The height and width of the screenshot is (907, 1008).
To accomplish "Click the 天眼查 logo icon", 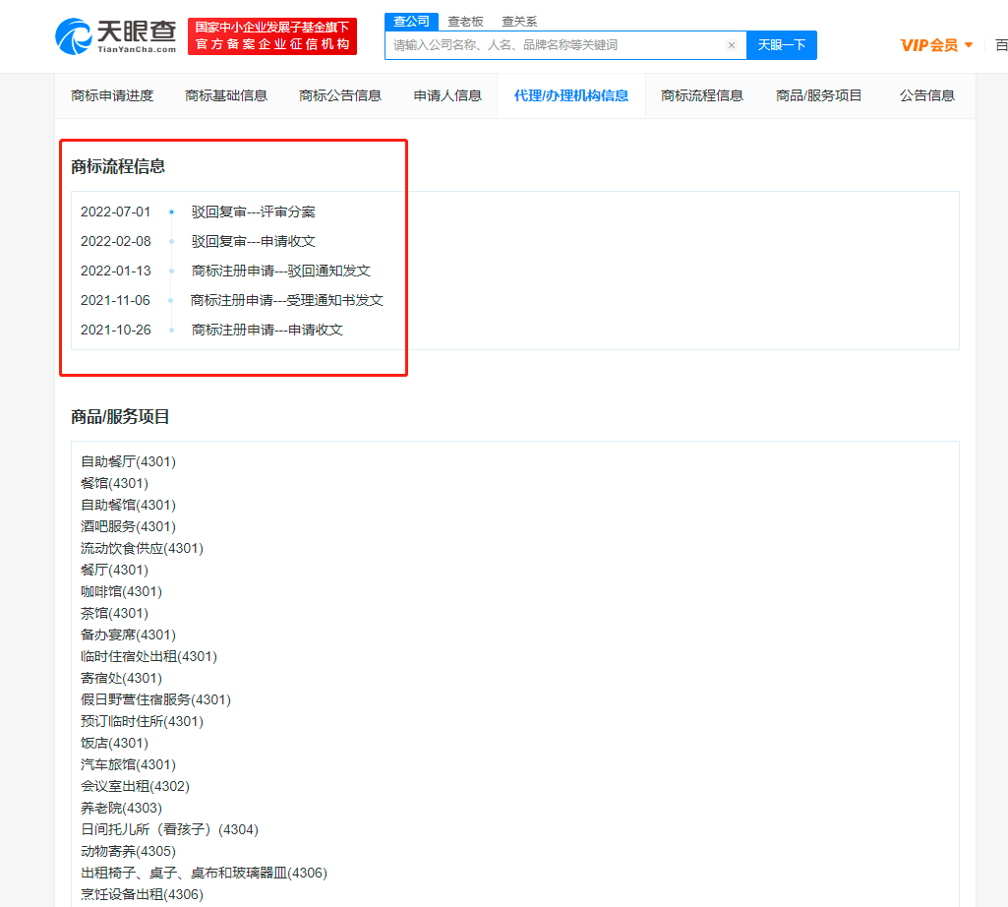I will (75, 36).
